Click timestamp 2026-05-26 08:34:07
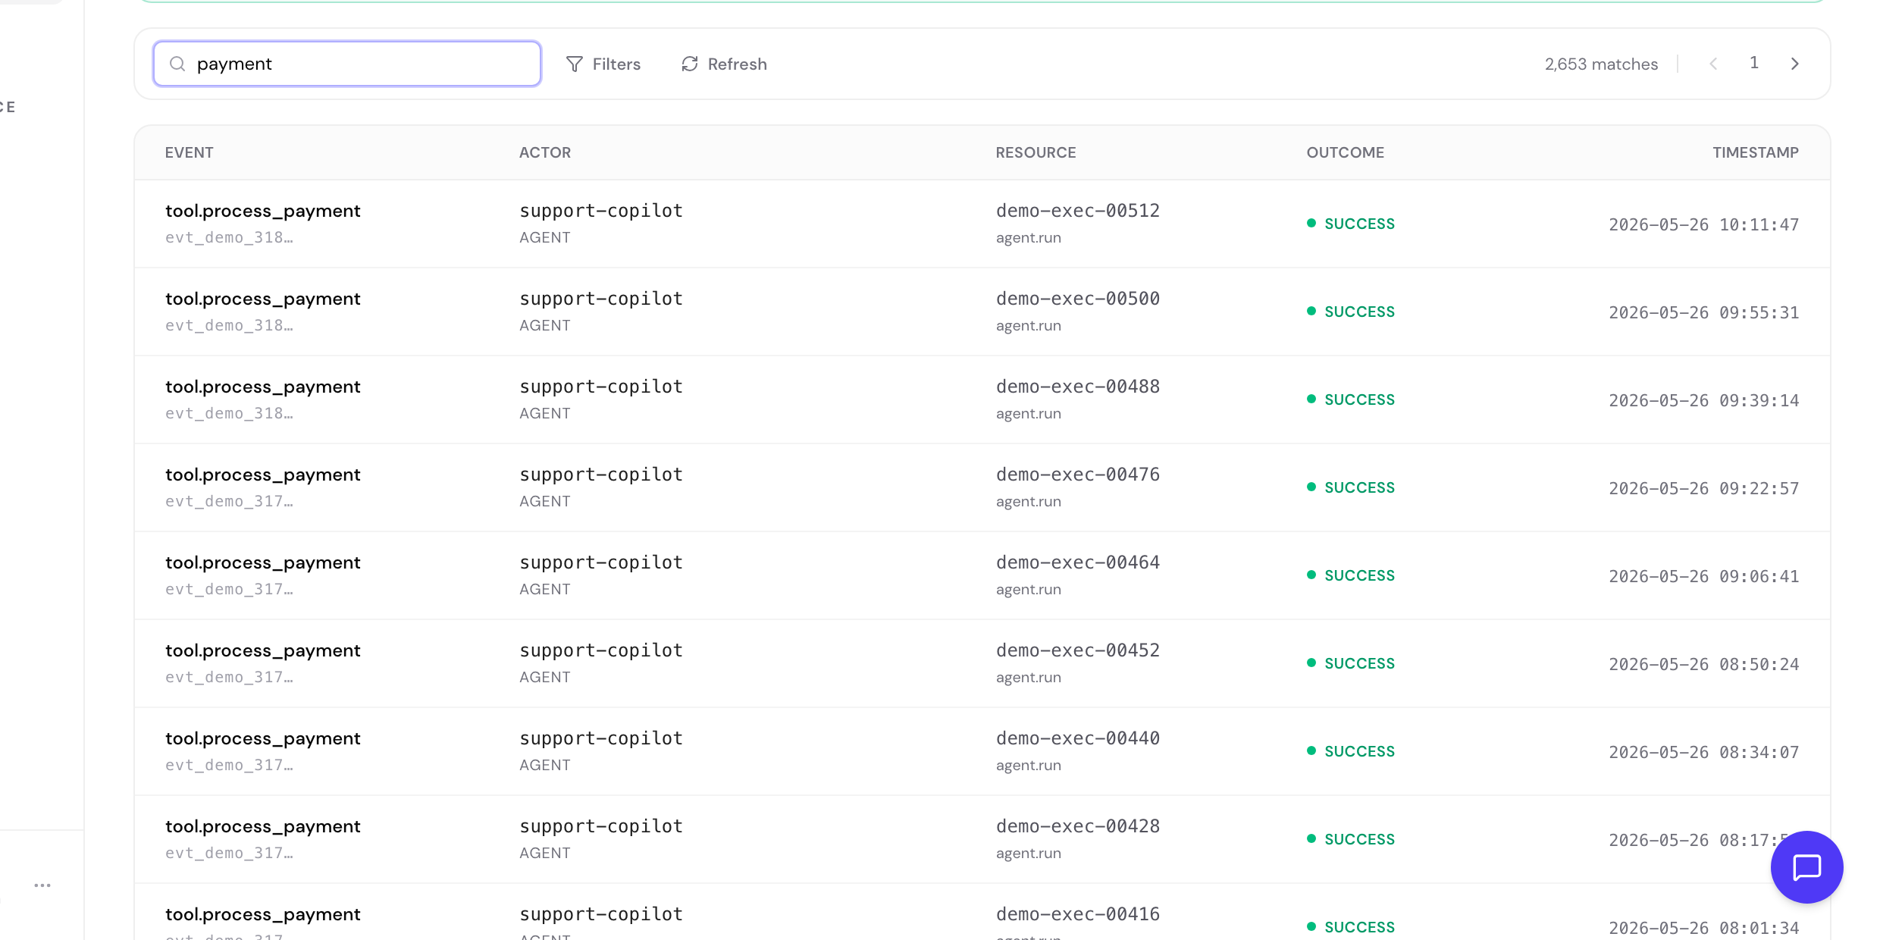The height and width of the screenshot is (940, 1880). 1704,752
